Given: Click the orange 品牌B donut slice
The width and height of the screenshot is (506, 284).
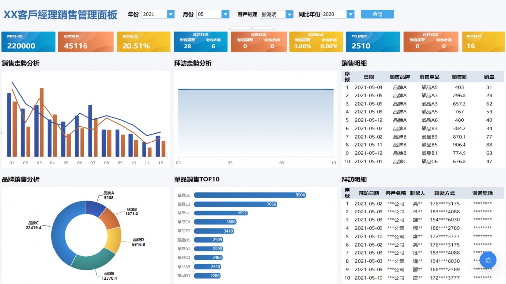Looking at the screenshot, I should point(110,218).
